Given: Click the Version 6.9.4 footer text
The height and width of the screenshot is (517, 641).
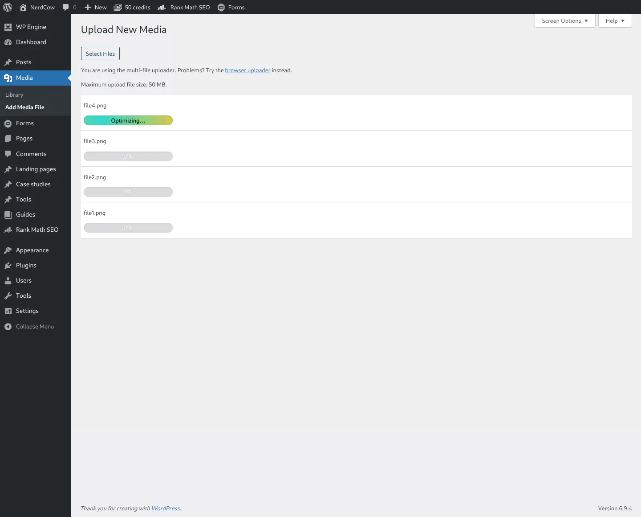Looking at the screenshot, I should pos(615,509).
